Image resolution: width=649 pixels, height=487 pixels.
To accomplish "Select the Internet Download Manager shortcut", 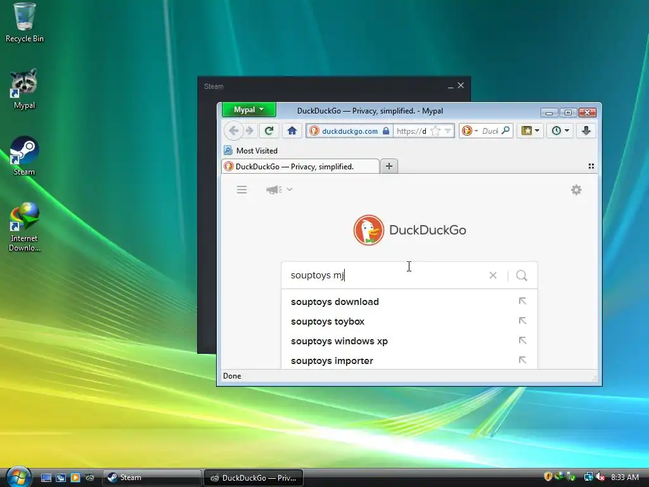I will tap(25, 227).
